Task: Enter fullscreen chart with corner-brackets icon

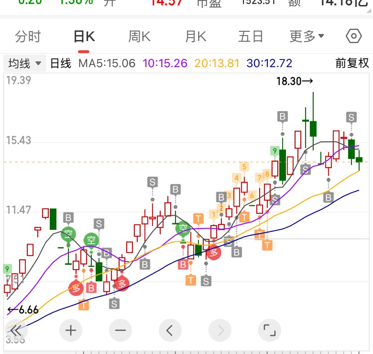Action: 270,331
